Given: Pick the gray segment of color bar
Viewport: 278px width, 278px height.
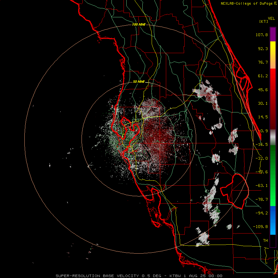Looking at the screenshot, I should point(273,137).
